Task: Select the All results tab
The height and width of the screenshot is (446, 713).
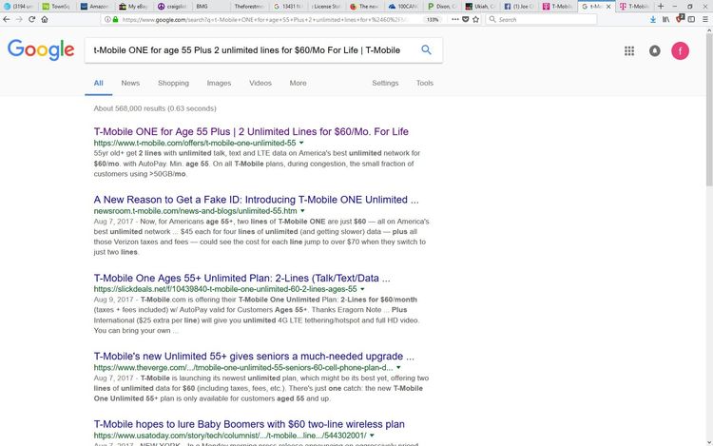Action: (98, 83)
